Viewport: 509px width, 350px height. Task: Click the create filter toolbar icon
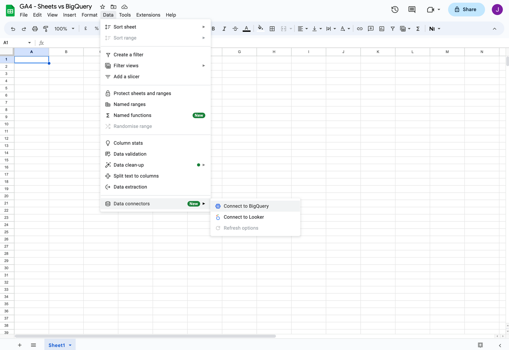[x=393, y=29]
